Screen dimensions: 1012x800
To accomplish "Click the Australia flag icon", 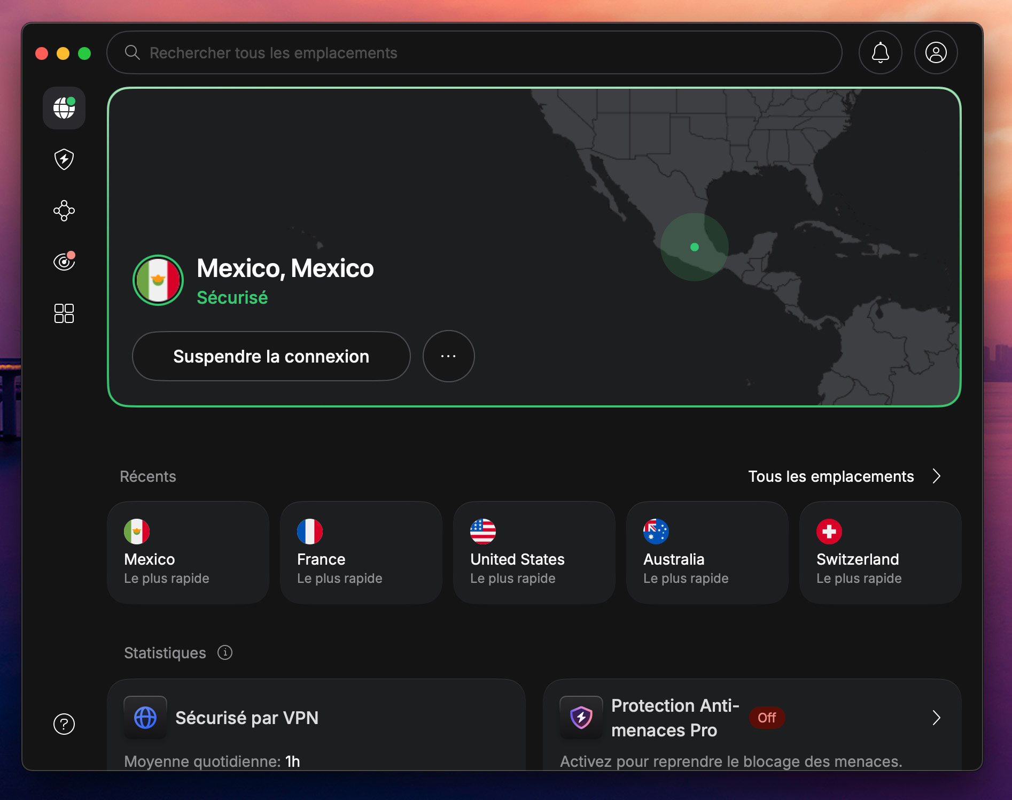I will pyautogui.click(x=656, y=532).
